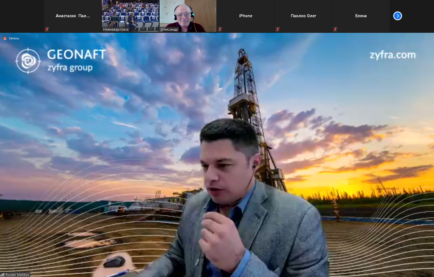This screenshot has height=277, width=434.
Task: Click muted mic icon on Павлов Олег tile
Action: 278,29
